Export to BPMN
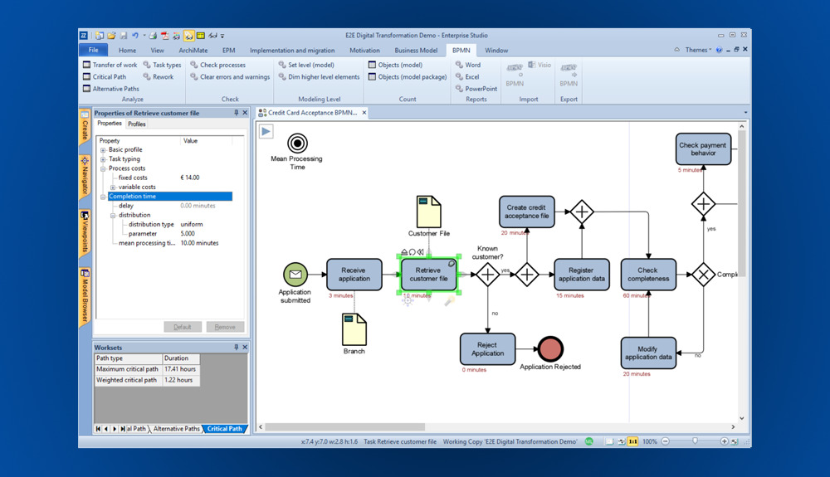The width and height of the screenshot is (830, 477). click(569, 75)
